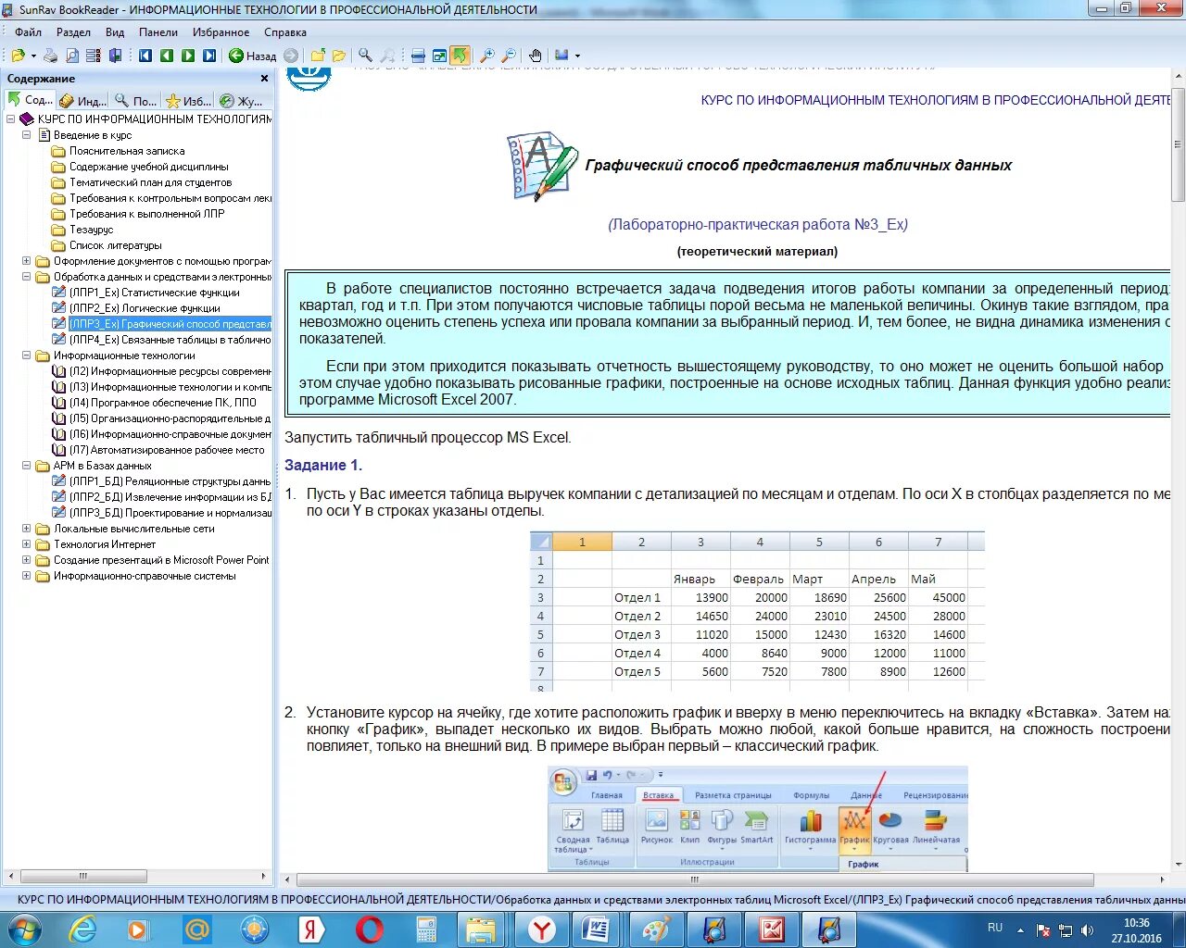This screenshot has height=948, width=1186.
Task: Open the Справка menu
Action: [x=284, y=32]
